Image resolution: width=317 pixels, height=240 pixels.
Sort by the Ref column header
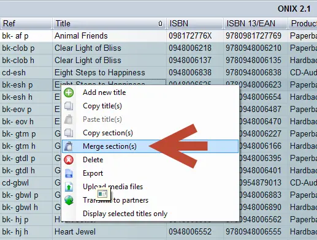tap(26, 23)
